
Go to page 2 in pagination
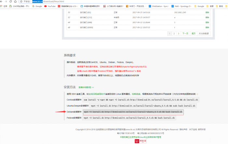pos(174,33)
